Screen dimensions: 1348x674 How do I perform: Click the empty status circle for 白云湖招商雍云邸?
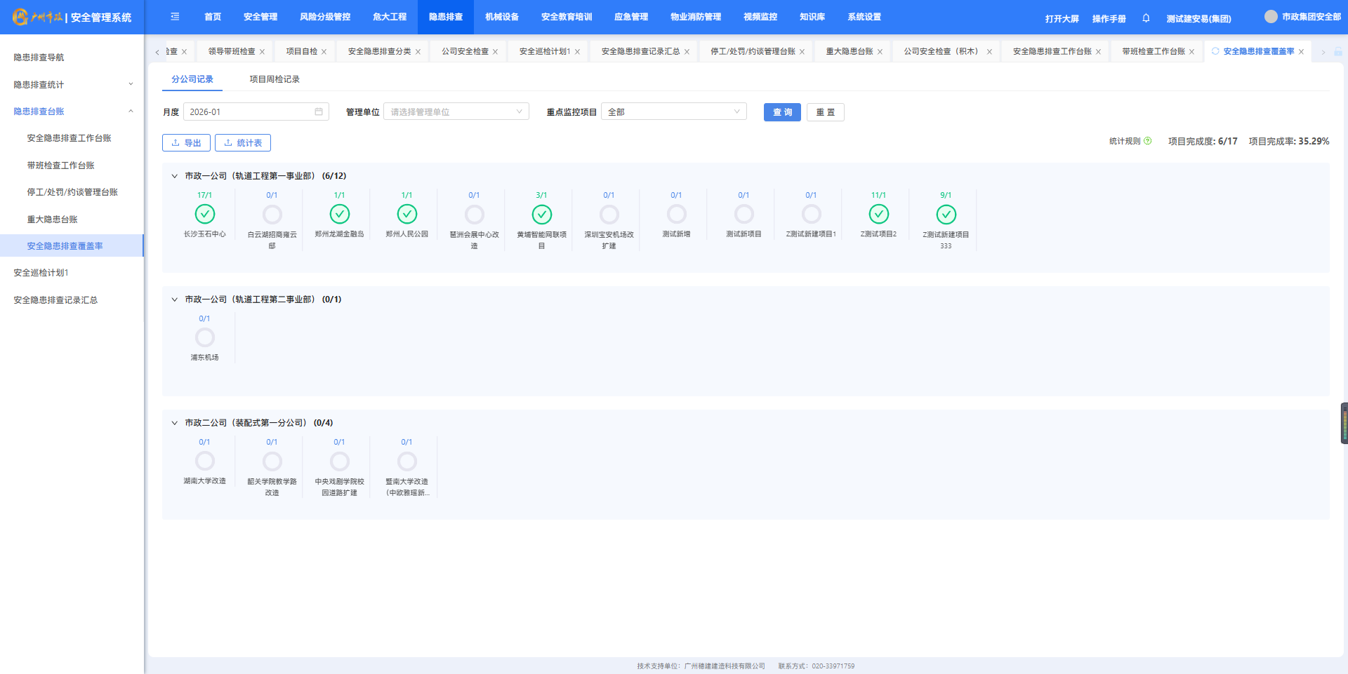click(272, 214)
